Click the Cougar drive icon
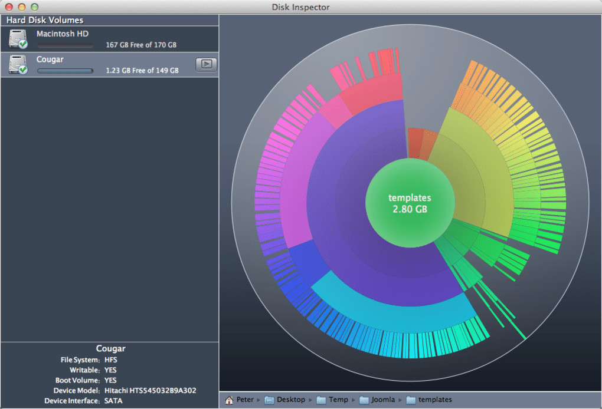 tap(18, 64)
